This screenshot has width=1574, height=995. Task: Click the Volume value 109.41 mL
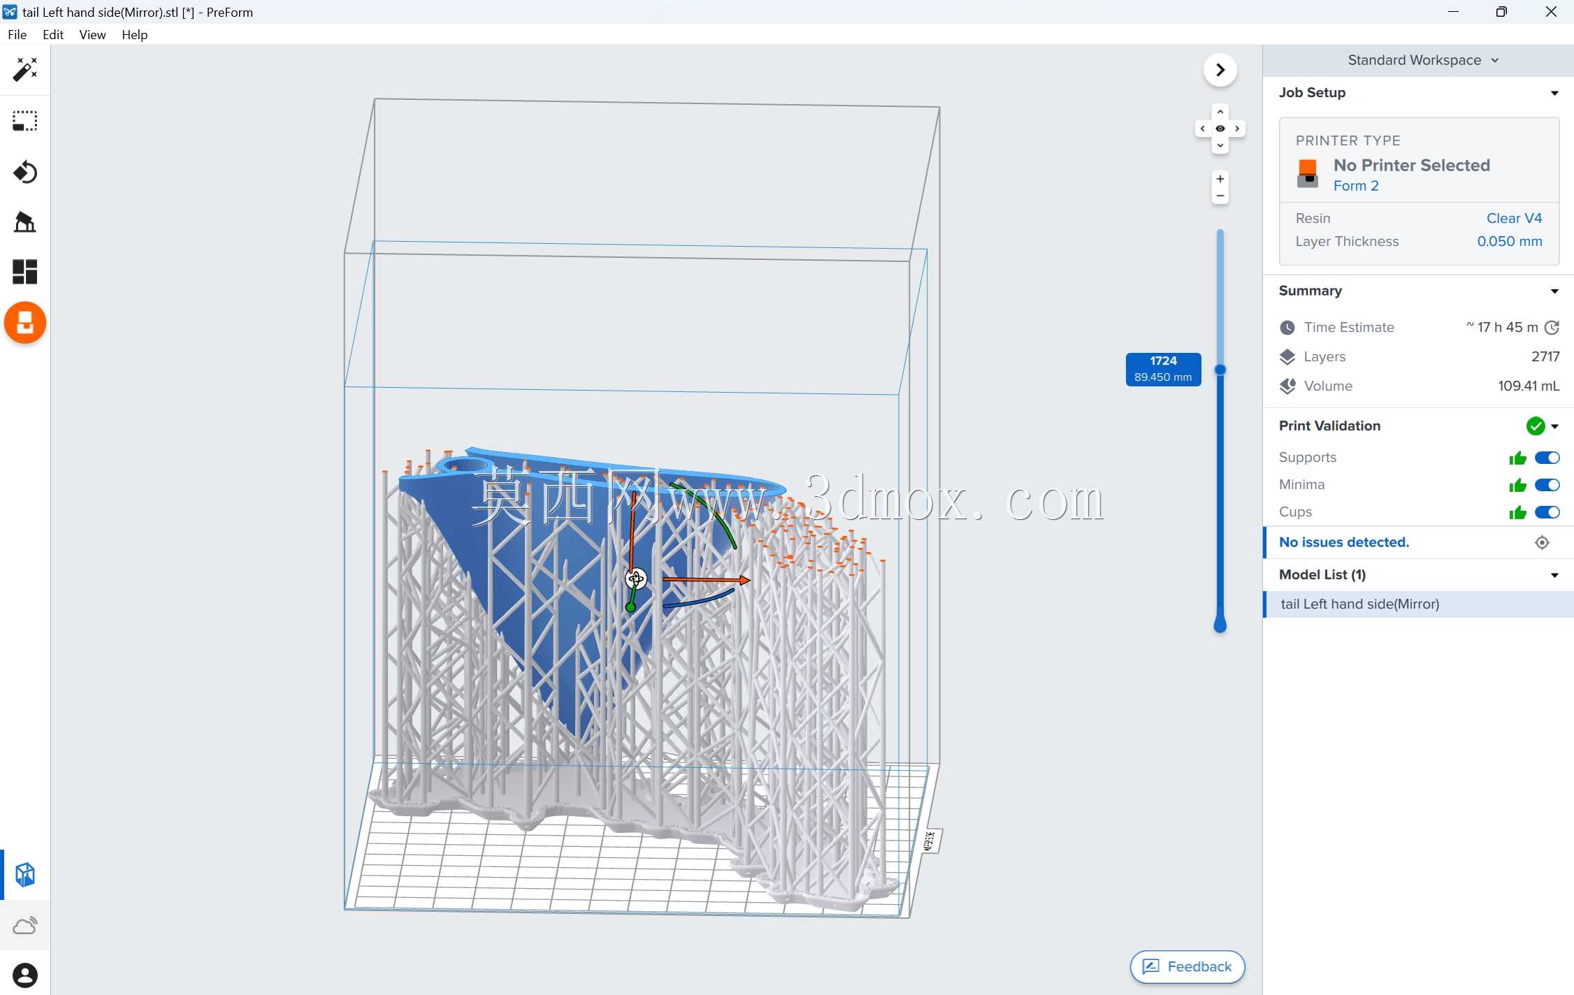click(1528, 386)
